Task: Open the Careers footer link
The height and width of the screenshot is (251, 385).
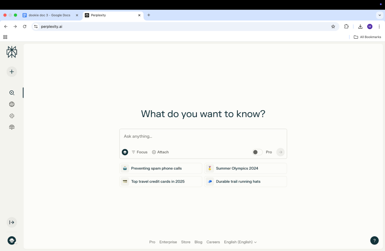Action: (213, 242)
